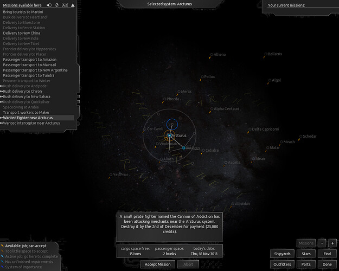The height and width of the screenshot is (271, 339).
Task: Click the Arcturus system node
Action: [x=169, y=135]
